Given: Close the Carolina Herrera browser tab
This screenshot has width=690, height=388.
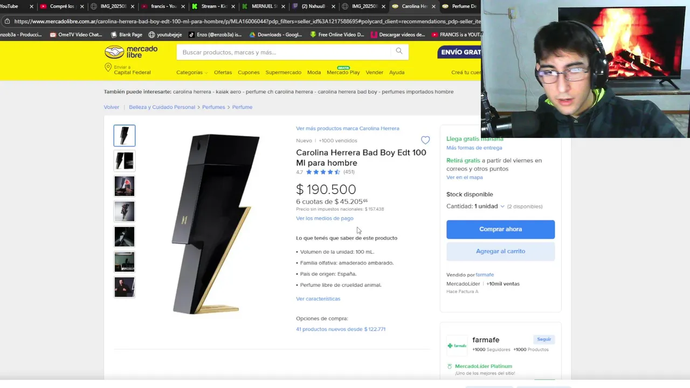Looking at the screenshot, I should (x=433, y=6).
